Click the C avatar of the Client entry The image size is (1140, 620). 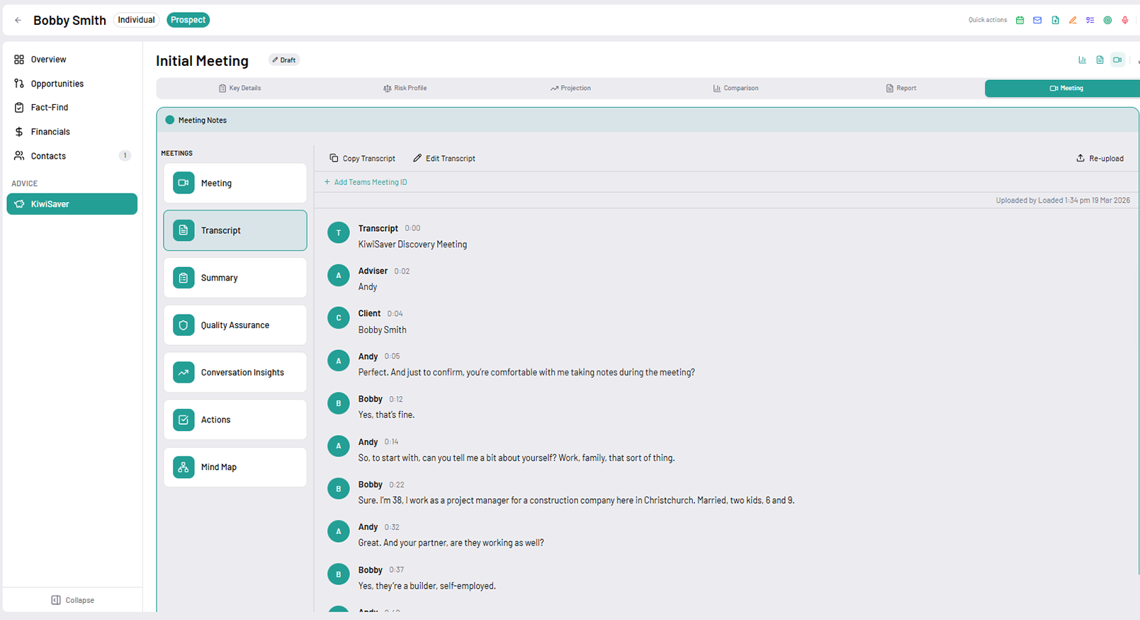point(339,317)
